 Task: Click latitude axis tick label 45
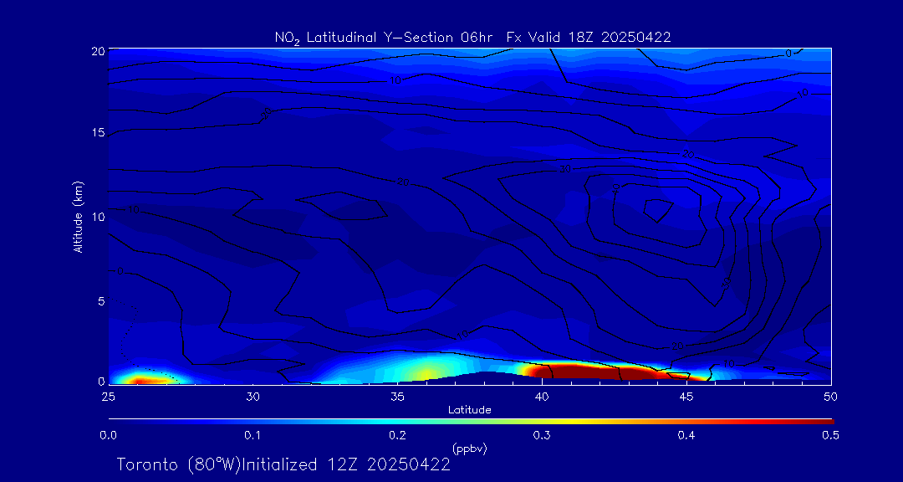pos(686,397)
